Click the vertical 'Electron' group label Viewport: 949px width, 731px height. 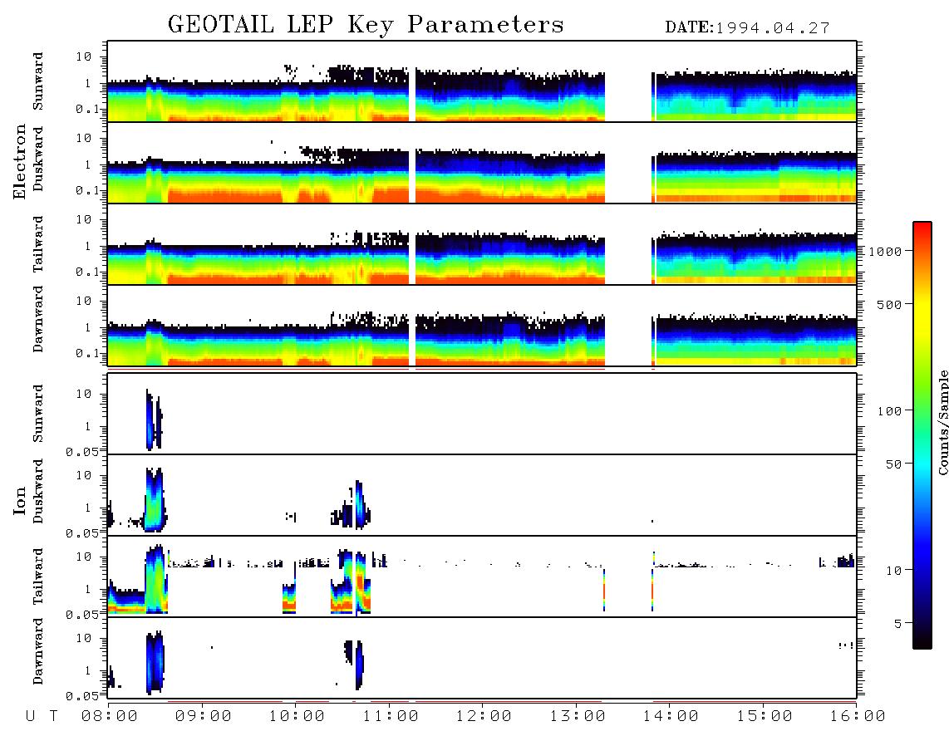19,161
